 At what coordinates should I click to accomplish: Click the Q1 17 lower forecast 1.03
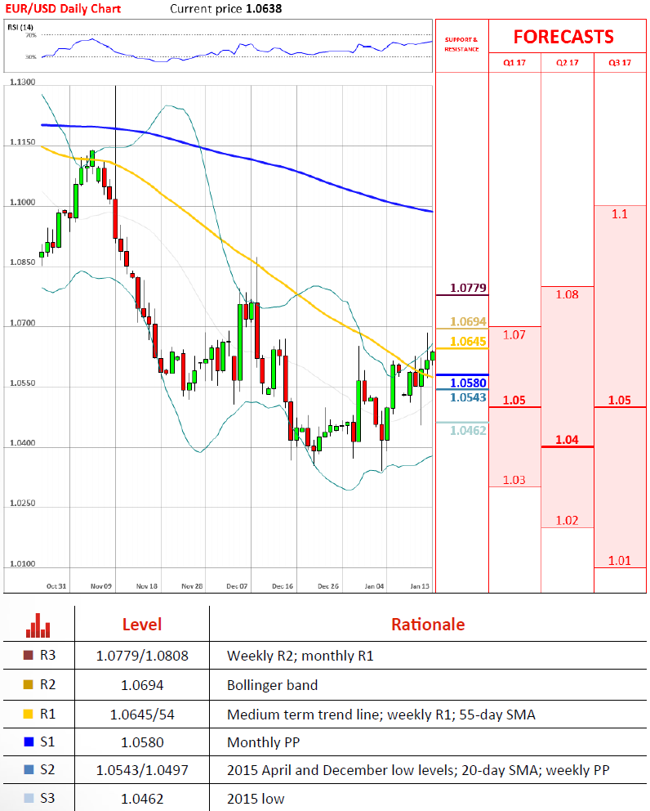pos(514,480)
